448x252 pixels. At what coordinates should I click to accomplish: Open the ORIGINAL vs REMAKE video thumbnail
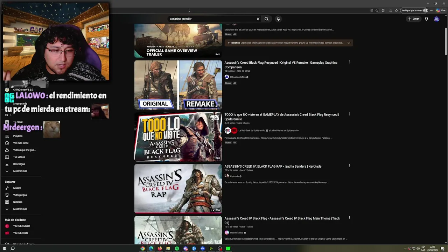tap(178, 85)
